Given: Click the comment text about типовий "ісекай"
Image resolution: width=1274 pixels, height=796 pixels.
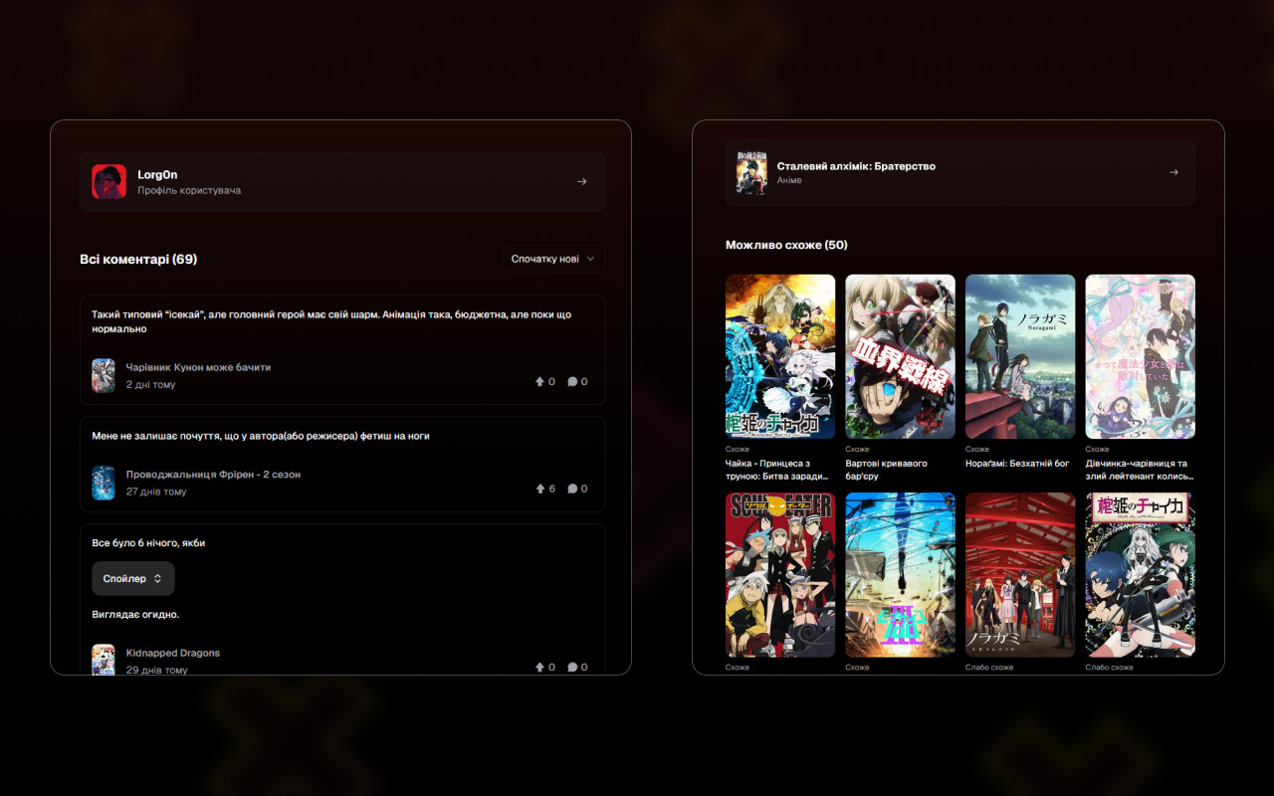Looking at the screenshot, I should (331, 321).
